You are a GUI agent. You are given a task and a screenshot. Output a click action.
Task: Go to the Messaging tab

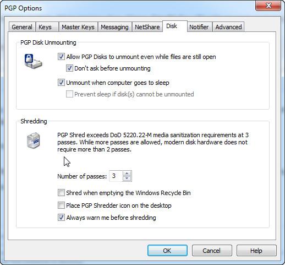[115, 27]
